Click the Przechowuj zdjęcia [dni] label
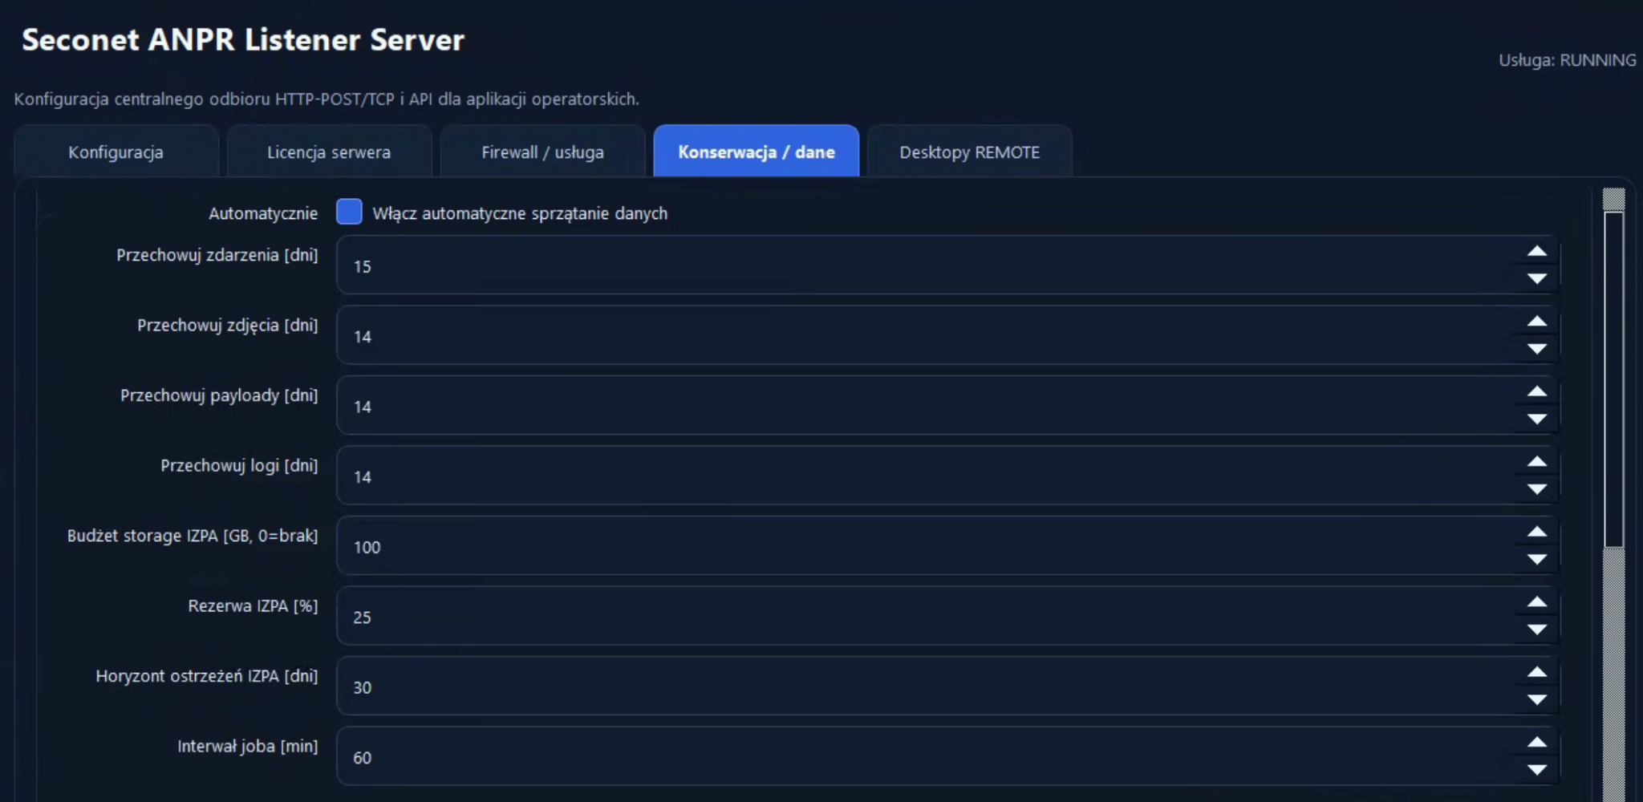The image size is (1643, 802). 228,325
